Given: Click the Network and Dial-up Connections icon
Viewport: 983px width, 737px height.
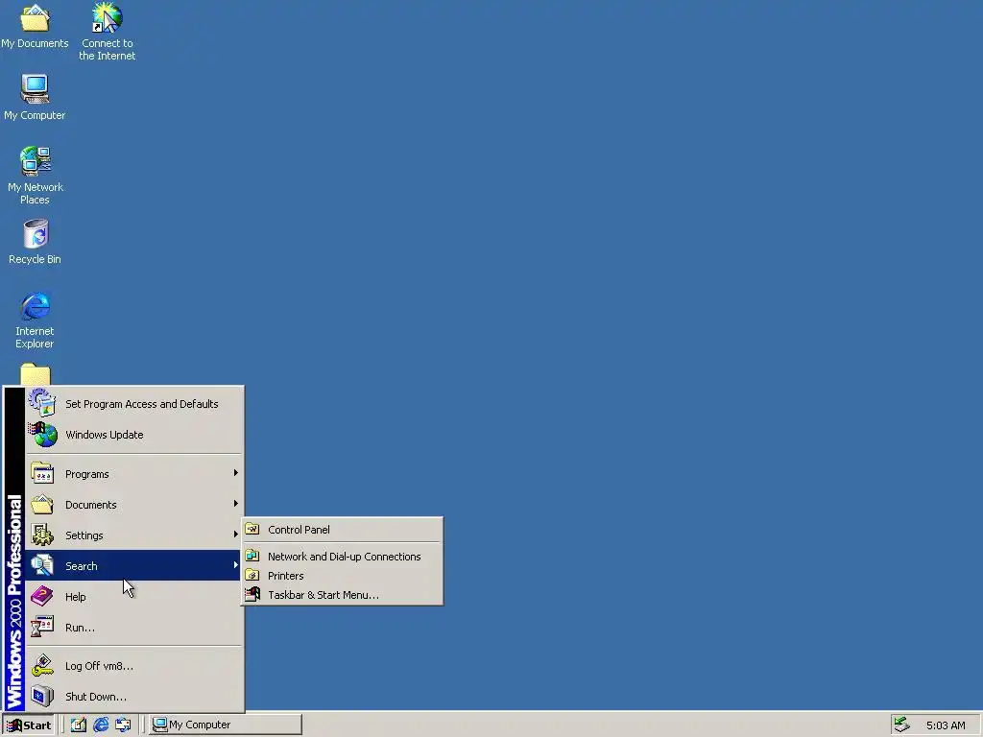Looking at the screenshot, I should point(252,556).
